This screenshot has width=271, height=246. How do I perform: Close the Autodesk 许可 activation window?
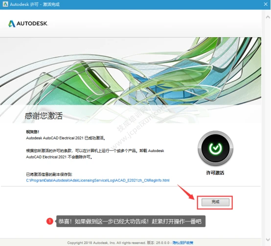click(266, 4)
